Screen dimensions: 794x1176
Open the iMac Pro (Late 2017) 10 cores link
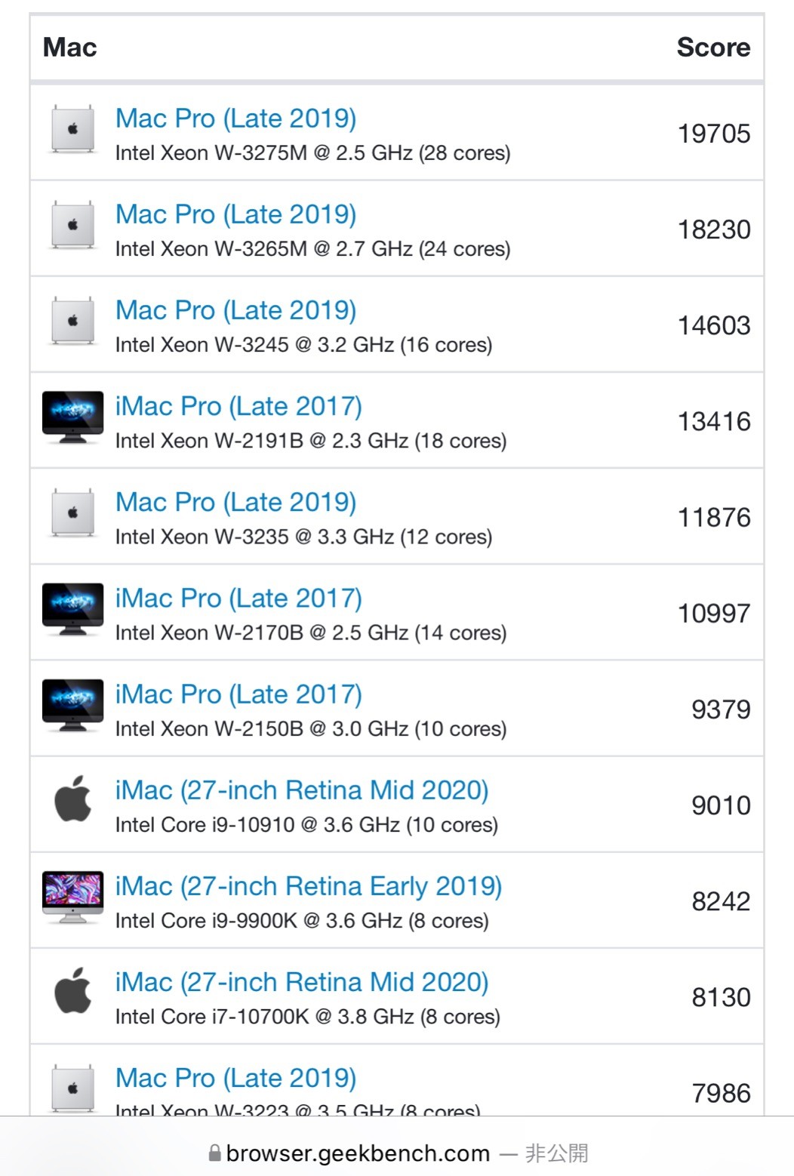[239, 694]
